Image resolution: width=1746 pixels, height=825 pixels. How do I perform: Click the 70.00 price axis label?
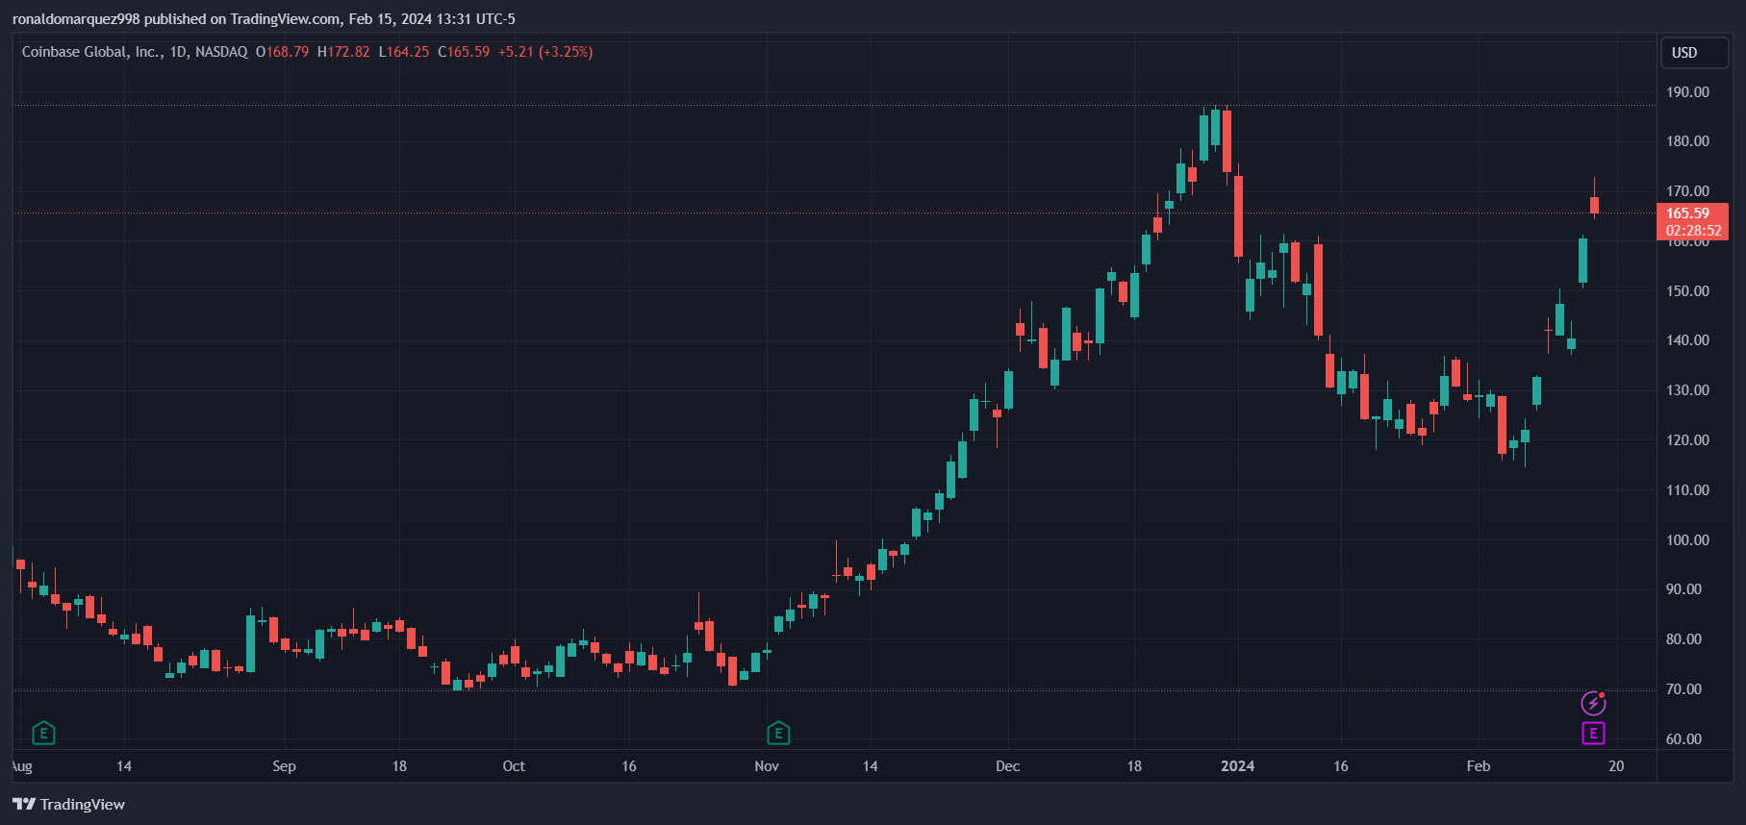[x=1683, y=689]
